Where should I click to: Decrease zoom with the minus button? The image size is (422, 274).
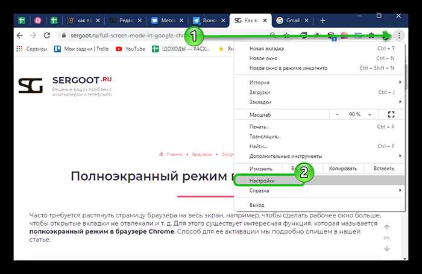338,114
